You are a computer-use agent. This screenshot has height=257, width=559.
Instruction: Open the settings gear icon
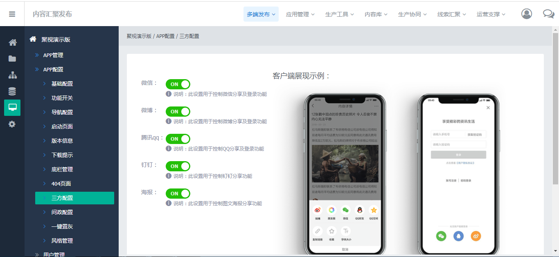pyautogui.click(x=12, y=124)
